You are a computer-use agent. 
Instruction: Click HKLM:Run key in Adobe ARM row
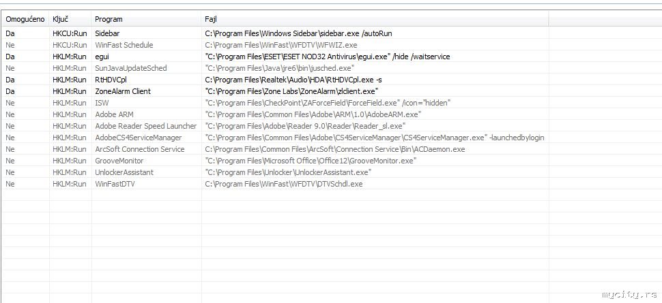pos(70,114)
